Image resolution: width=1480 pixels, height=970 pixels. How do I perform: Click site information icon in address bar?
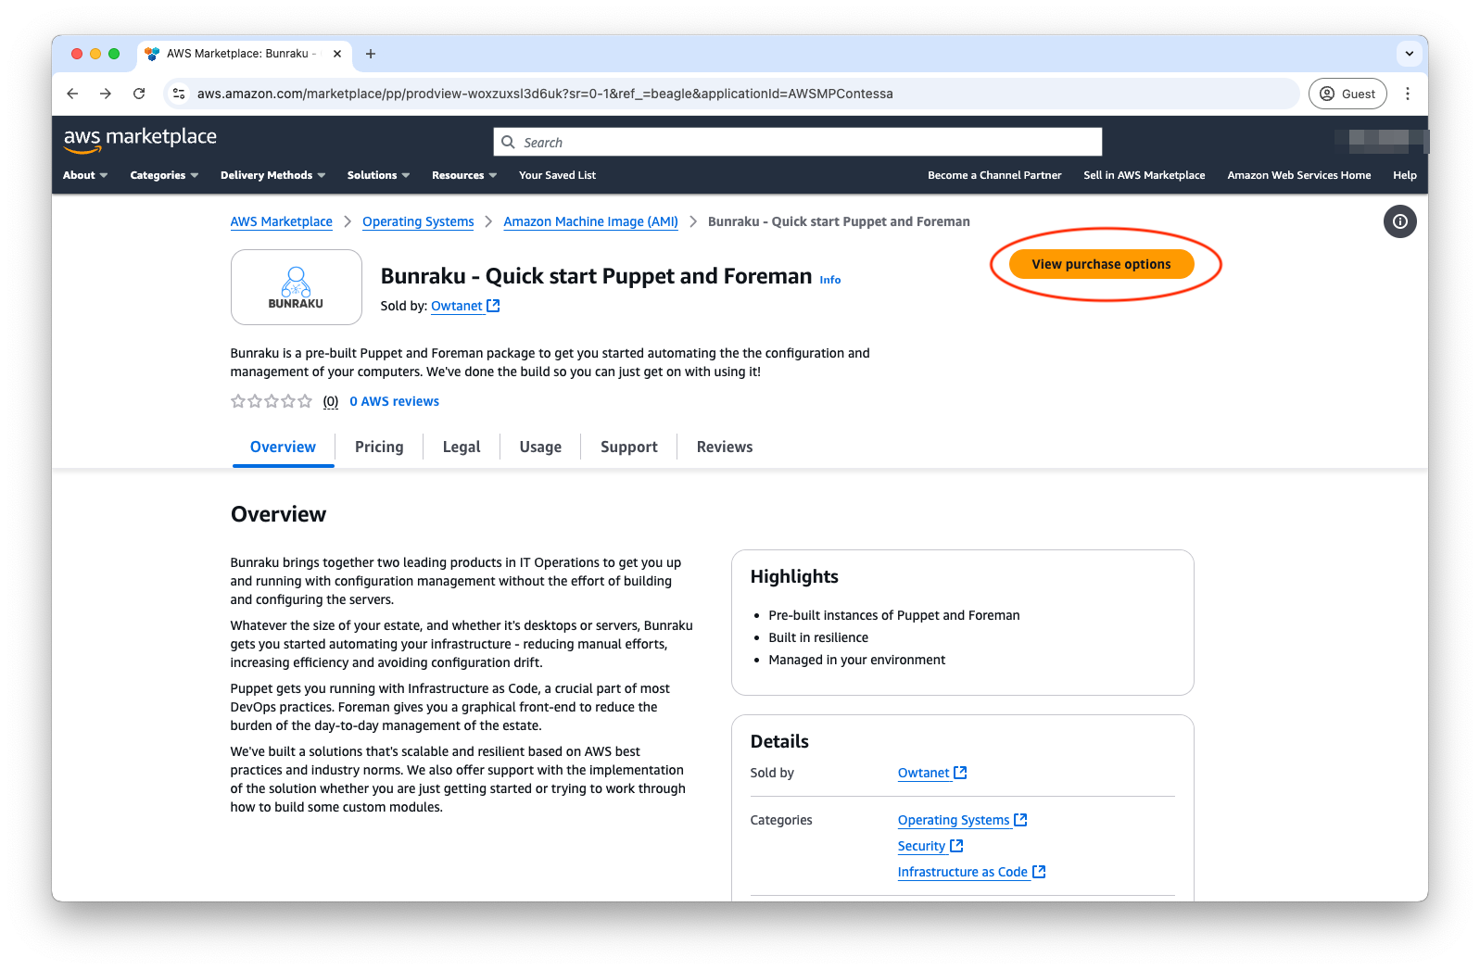[x=180, y=94]
